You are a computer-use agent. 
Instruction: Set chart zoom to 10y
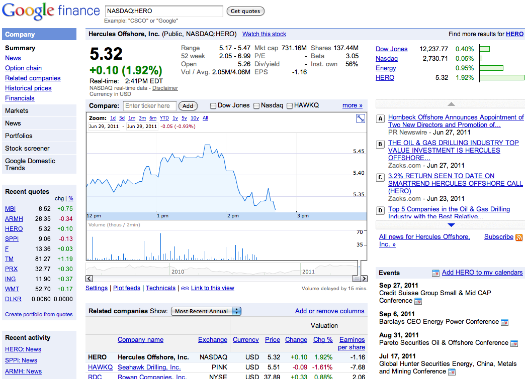[x=195, y=118]
